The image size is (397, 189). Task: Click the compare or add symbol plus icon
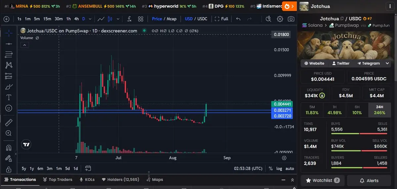[x=6, y=19]
